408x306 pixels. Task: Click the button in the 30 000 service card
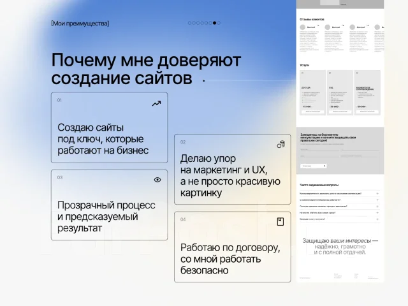(x=340, y=112)
